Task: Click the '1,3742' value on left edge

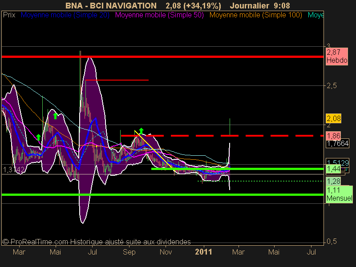Action: pyautogui.click(x=14, y=170)
